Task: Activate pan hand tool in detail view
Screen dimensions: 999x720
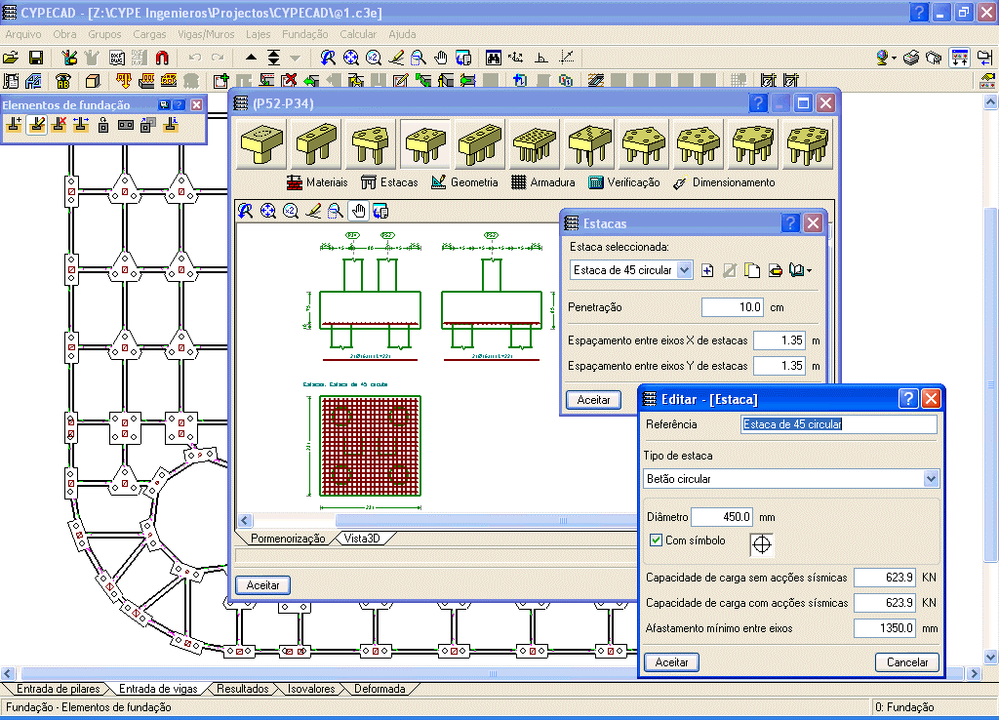Action: point(359,211)
